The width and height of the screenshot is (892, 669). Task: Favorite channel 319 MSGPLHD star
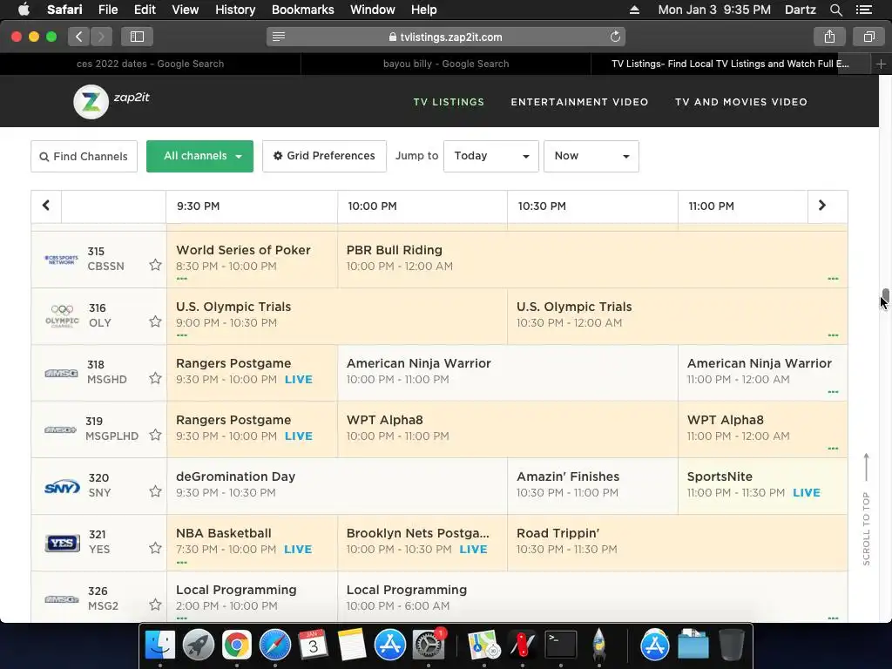(x=155, y=436)
